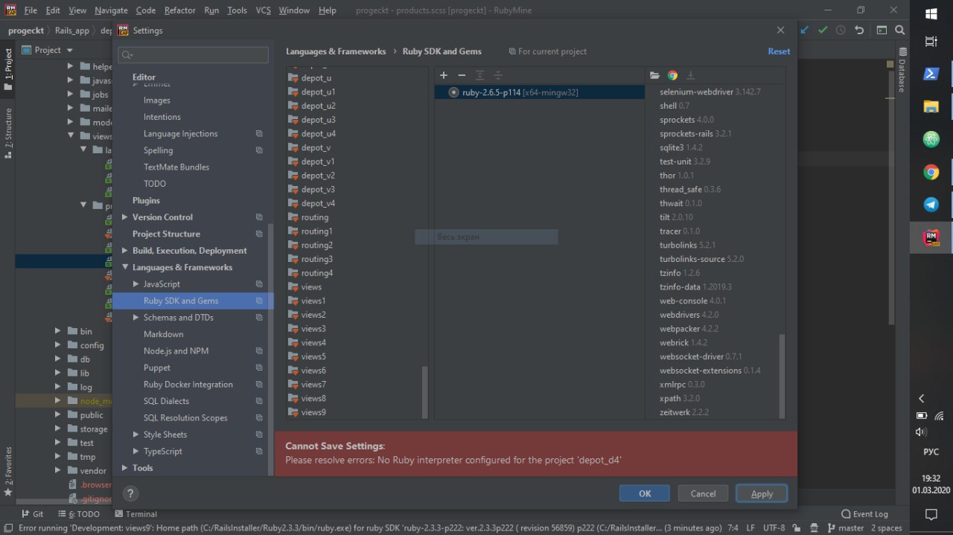This screenshot has height=535, width=953.
Task: Open the Database tool window
Action: click(902, 70)
